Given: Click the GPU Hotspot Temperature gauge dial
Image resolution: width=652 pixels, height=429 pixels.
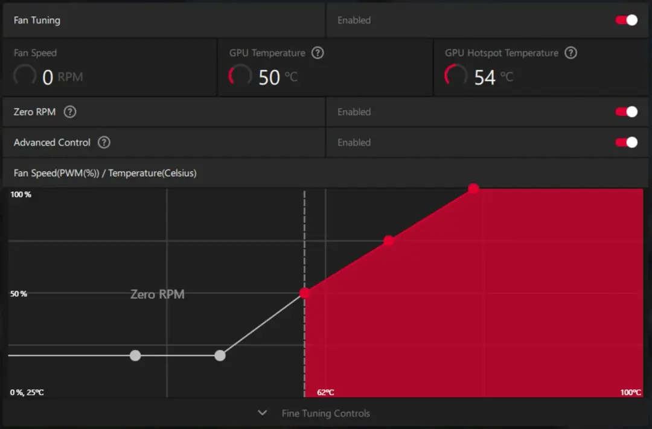Looking at the screenshot, I should (456, 76).
